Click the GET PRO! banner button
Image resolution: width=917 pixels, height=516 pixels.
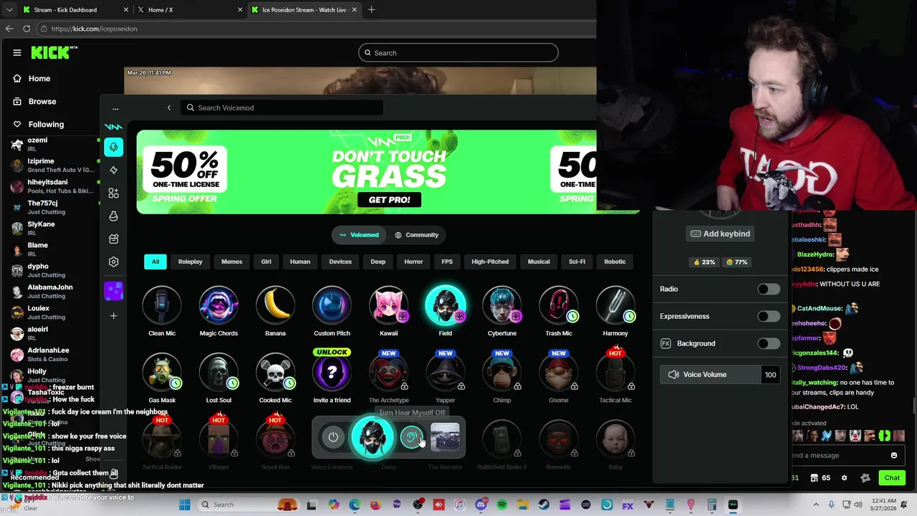coord(389,199)
